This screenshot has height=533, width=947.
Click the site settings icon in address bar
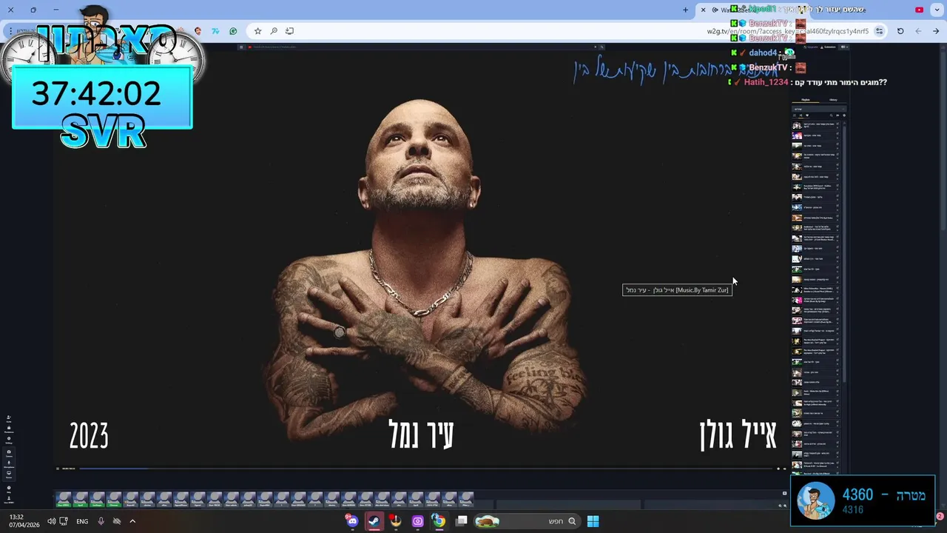tap(879, 31)
